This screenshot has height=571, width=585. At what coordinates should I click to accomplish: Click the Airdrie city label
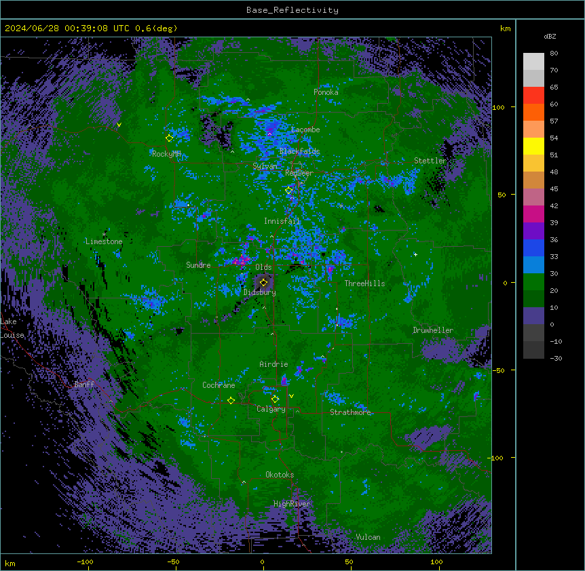click(x=273, y=364)
